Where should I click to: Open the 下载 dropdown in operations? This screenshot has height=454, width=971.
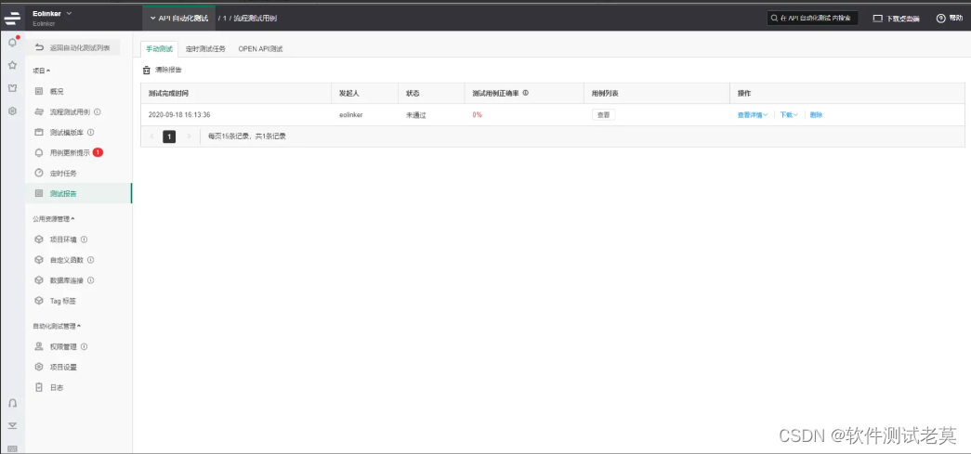[x=788, y=115]
